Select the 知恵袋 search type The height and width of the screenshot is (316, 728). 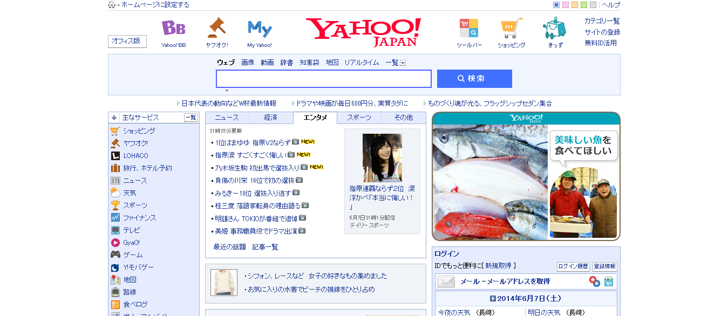pos(309,63)
